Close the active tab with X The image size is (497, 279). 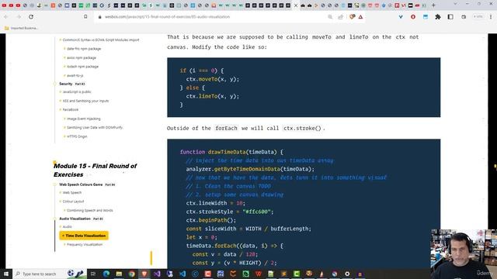[296, 5]
